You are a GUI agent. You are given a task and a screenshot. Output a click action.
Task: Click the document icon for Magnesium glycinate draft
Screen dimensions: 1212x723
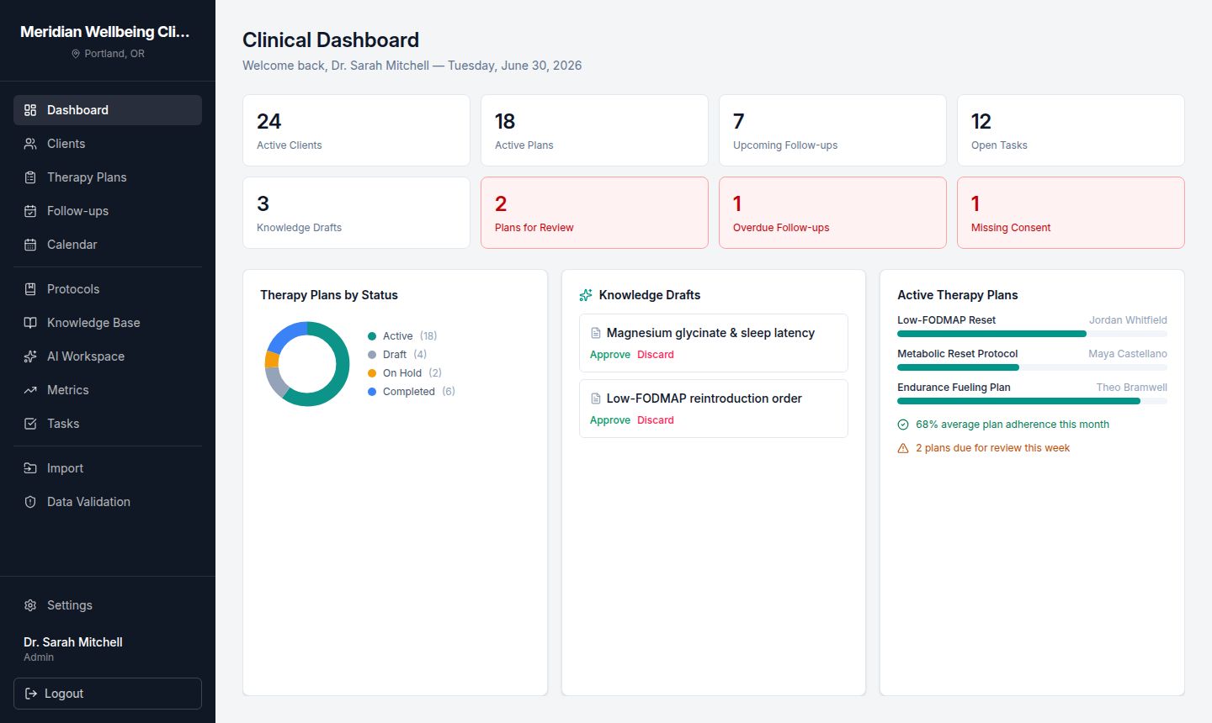(x=596, y=333)
